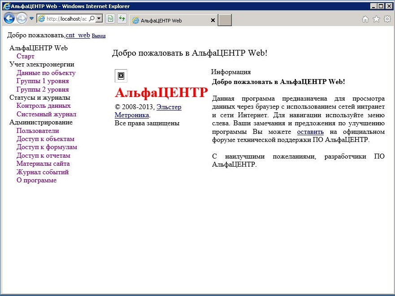Screen dimensions: 395x296
Task: Click the address bar URL field
Action: (66, 19)
